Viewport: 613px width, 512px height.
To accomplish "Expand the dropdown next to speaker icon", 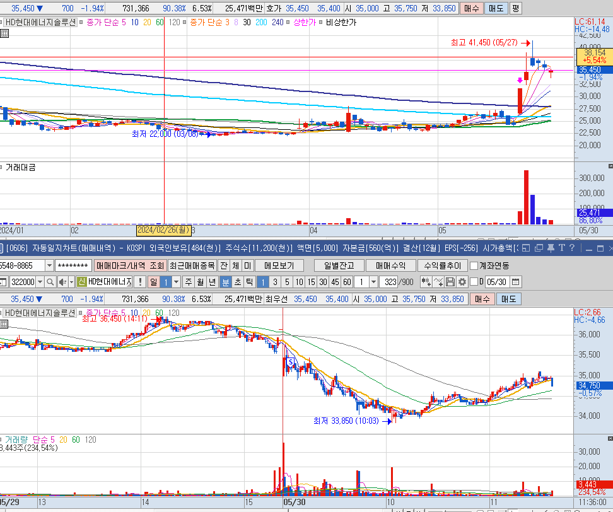I will click(x=71, y=282).
